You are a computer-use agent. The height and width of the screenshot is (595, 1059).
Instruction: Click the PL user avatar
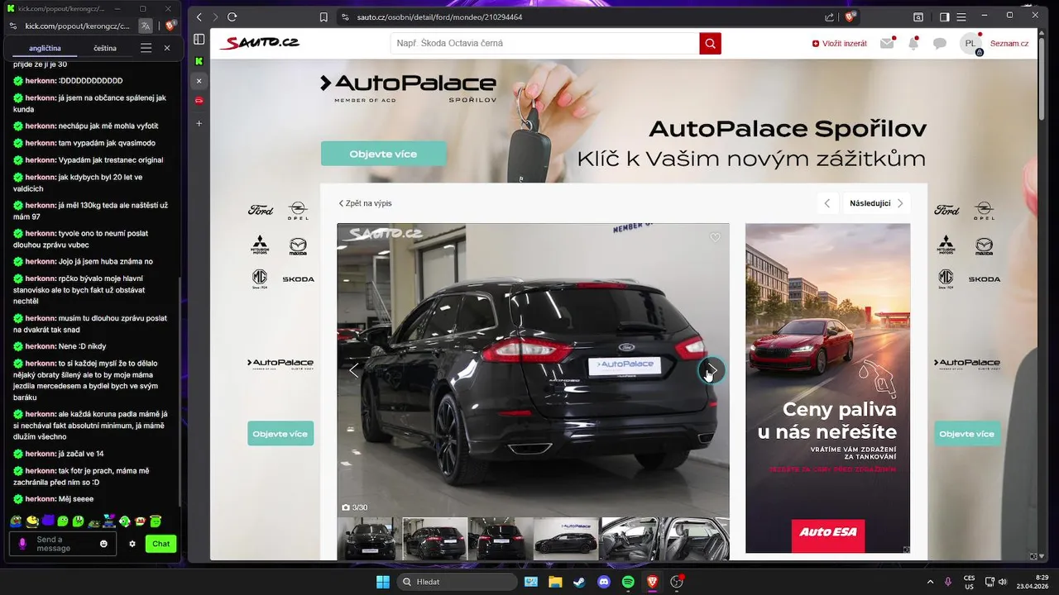[x=970, y=44]
